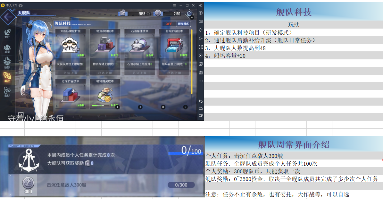The height and width of the screenshot is (199, 383).
Task: Click the magnifier next to 6088
Action: coord(148,14)
